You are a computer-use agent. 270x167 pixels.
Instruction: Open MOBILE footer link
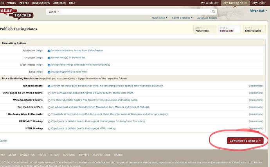[118, 155]
